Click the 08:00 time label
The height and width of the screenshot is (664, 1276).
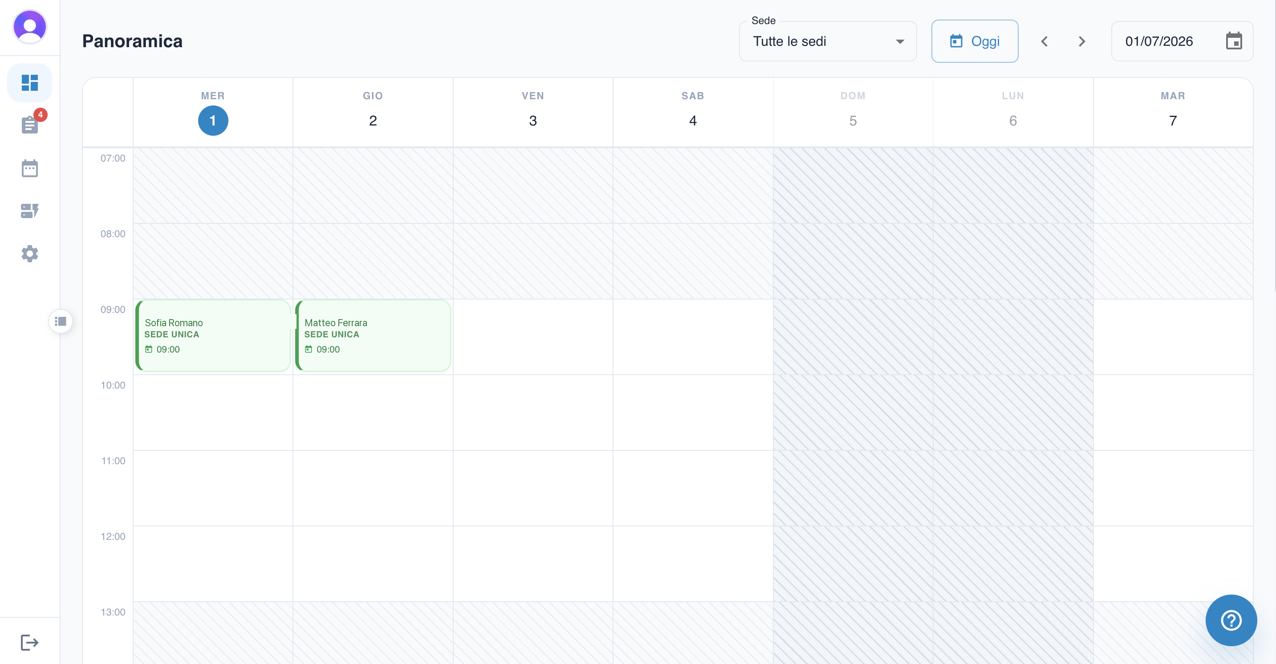pyautogui.click(x=113, y=234)
